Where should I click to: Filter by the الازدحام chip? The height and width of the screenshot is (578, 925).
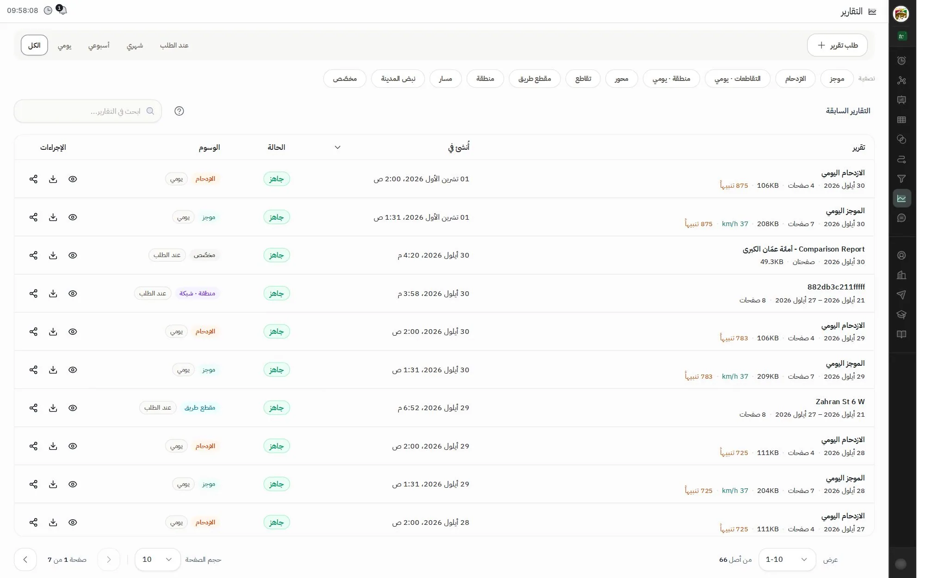pyautogui.click(x=795, y=79)
